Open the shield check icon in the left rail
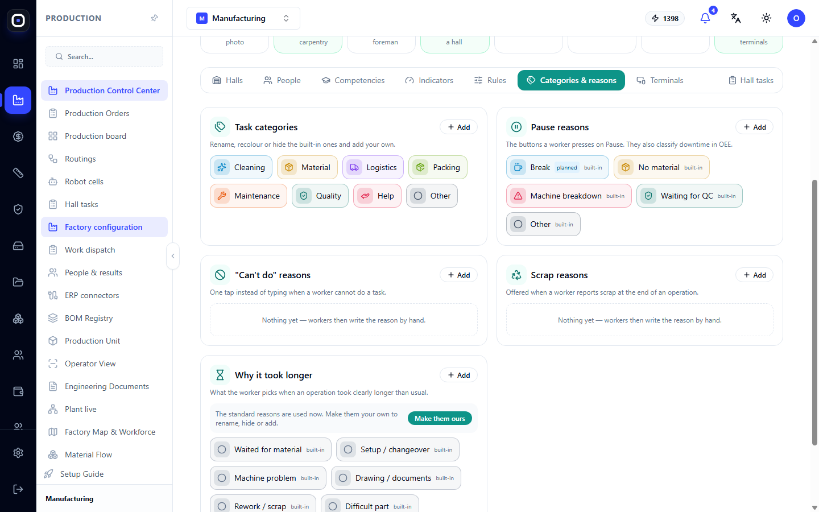 pyautogui.click(x=18, y=209)
